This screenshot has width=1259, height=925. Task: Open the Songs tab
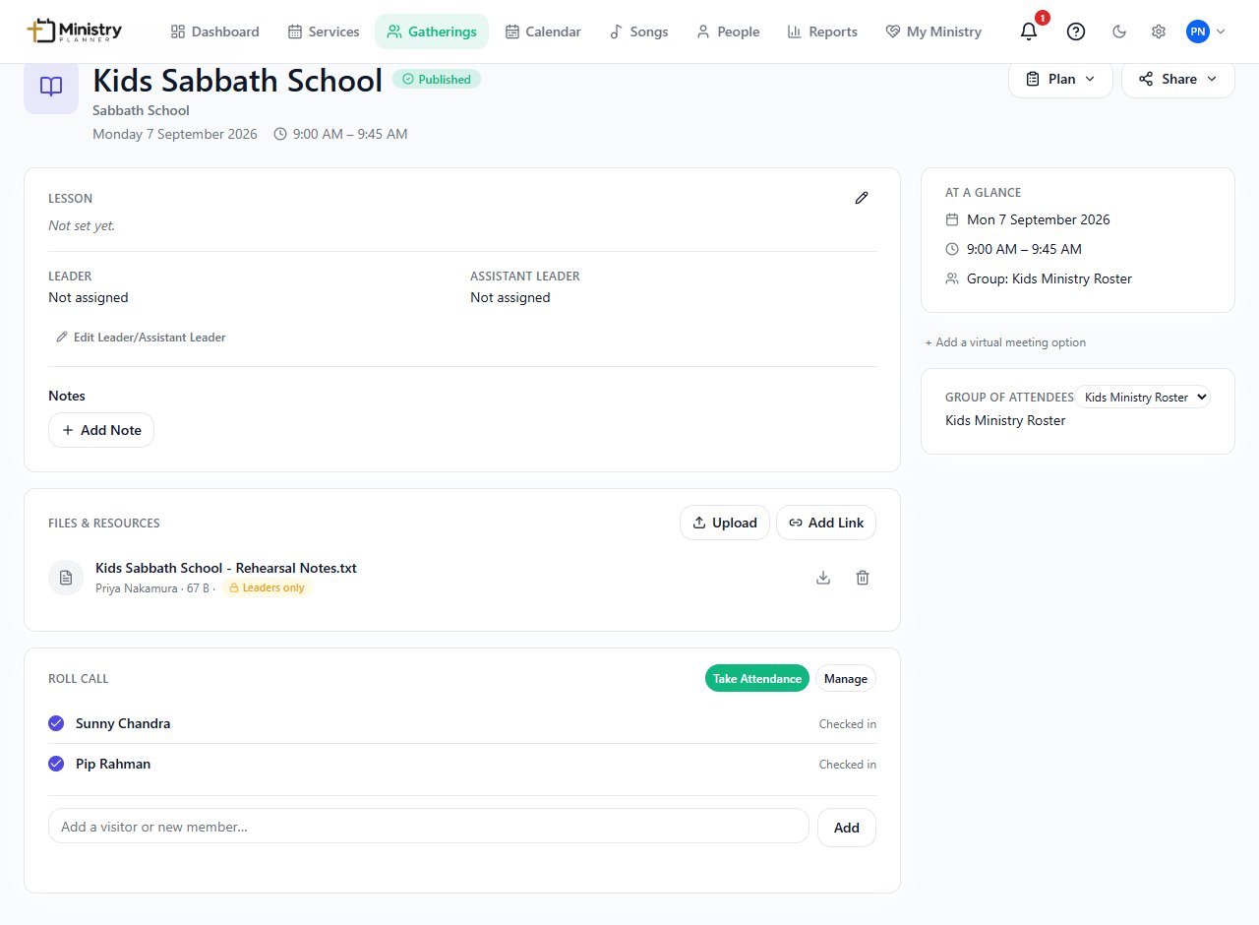click(x=638, y=31)
